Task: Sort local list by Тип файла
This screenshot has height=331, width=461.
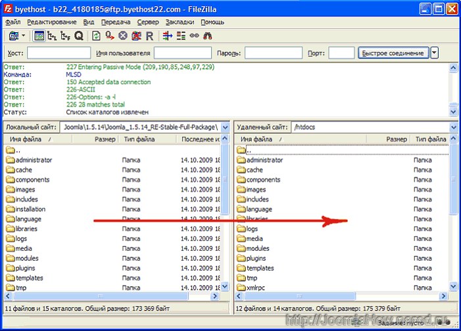Action: [147, 139]
